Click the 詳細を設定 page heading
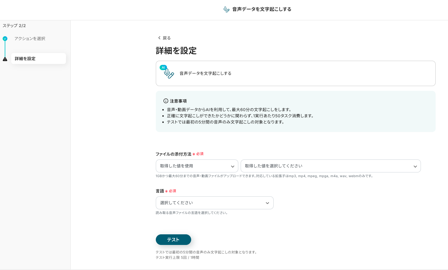This screenshot has height=270, width=448. [176, 51]
